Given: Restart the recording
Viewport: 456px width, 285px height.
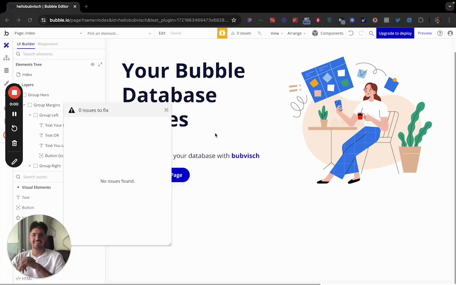Looking at the screenshot, I should coord(14,128).
